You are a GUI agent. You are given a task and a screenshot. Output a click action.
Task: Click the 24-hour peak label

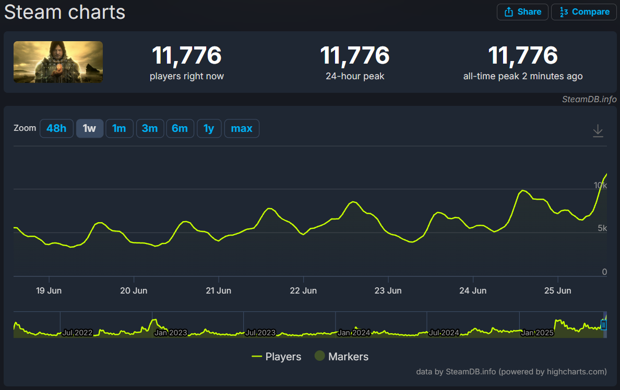click(x=355, y=76)
